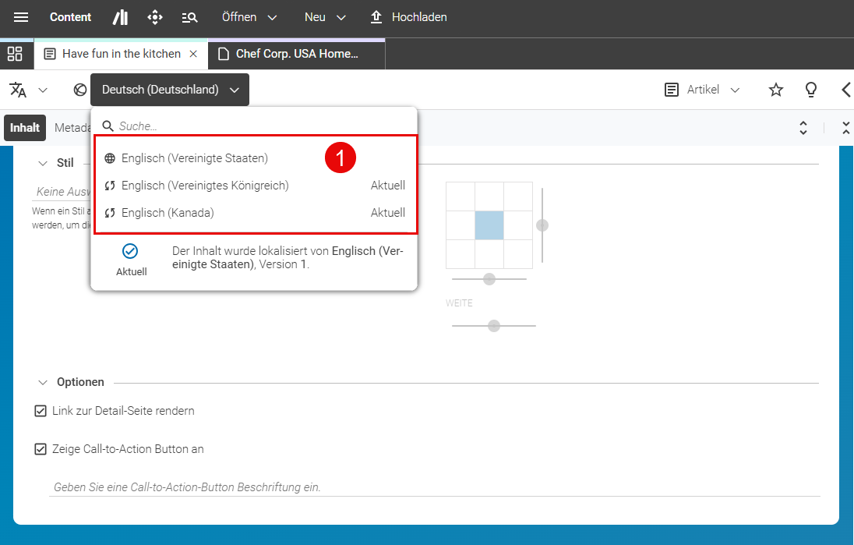Open the library books icon
The height and width of the screenshot is (545, 854).
point(120,17)
